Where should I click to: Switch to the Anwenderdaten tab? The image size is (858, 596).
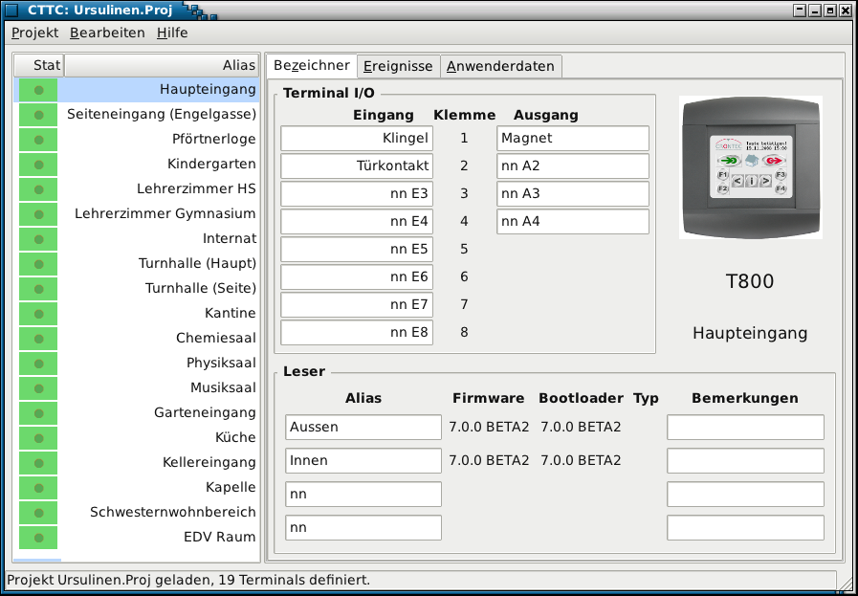pyautogui.click(x=500, y=65)
